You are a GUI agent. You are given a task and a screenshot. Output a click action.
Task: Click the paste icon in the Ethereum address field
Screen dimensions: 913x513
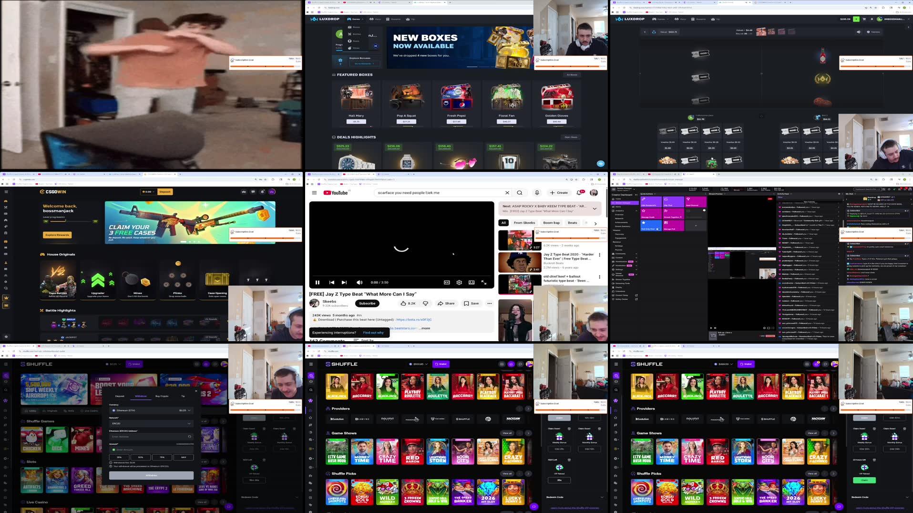click(x=189, y=436)
